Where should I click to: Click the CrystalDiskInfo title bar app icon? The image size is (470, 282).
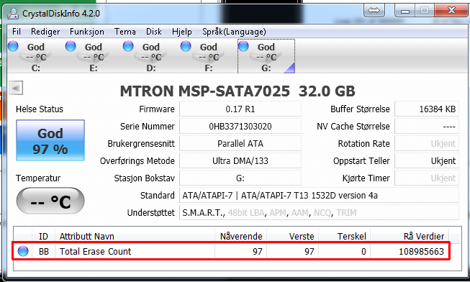[x=13, y=14]
